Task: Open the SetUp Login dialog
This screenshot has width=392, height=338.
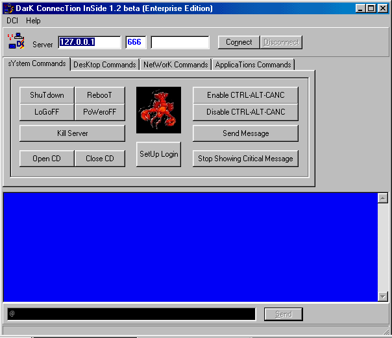Action: coord(158,154)
